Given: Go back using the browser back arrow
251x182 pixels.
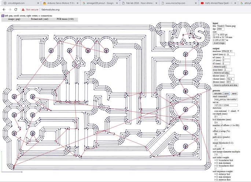Looking at the screenshot, I should (4, 10).
